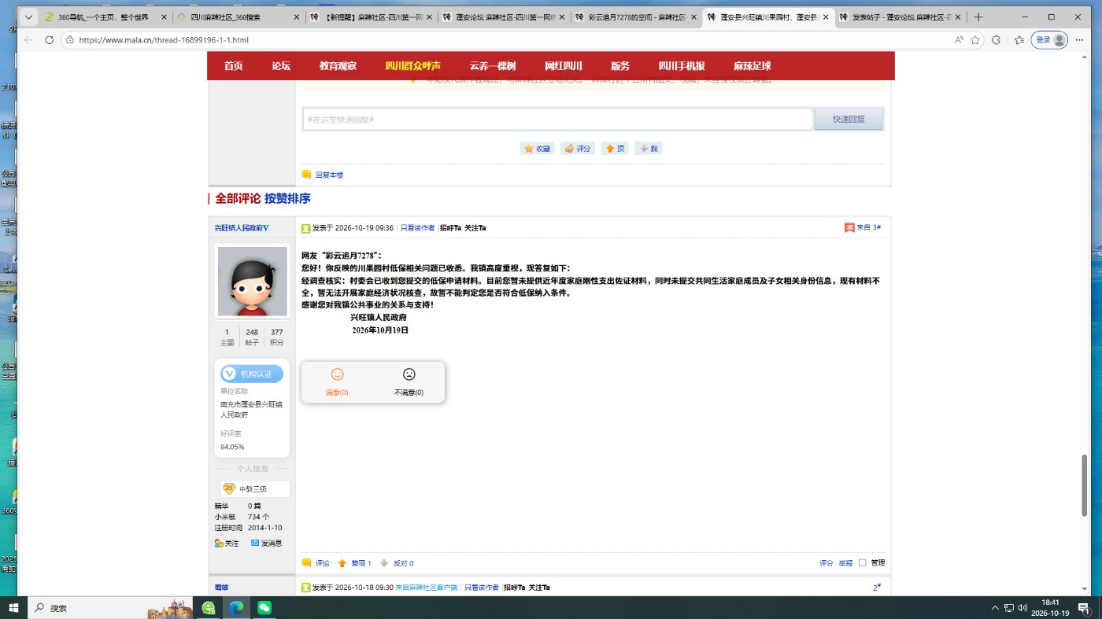Click the browser refresh icon
Image resolution: width=1102 pixels, height=619 pixels.
(x=49, y=39)
